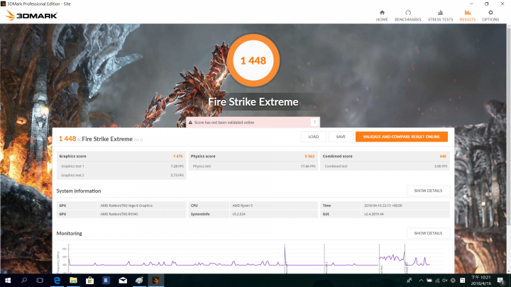This screenshot has width=511, height=287.
Task: Open Mail app from taskbar
Action: pos(123,281)
